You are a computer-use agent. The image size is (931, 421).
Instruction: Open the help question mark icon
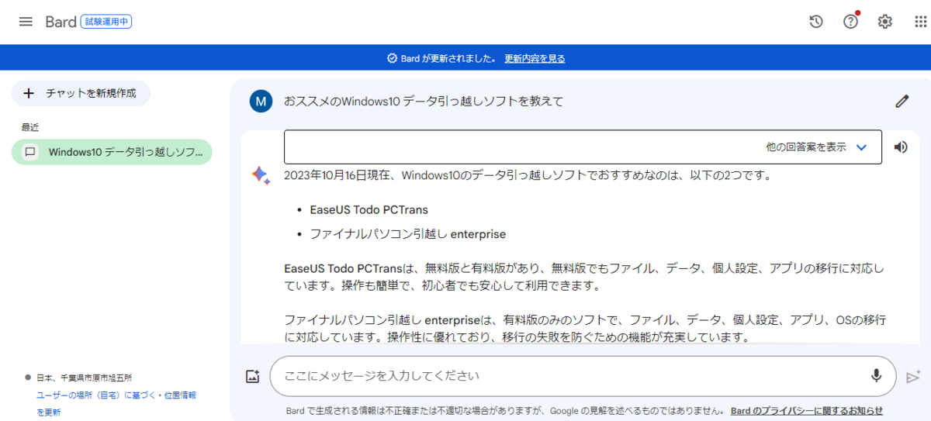(851, 22)
